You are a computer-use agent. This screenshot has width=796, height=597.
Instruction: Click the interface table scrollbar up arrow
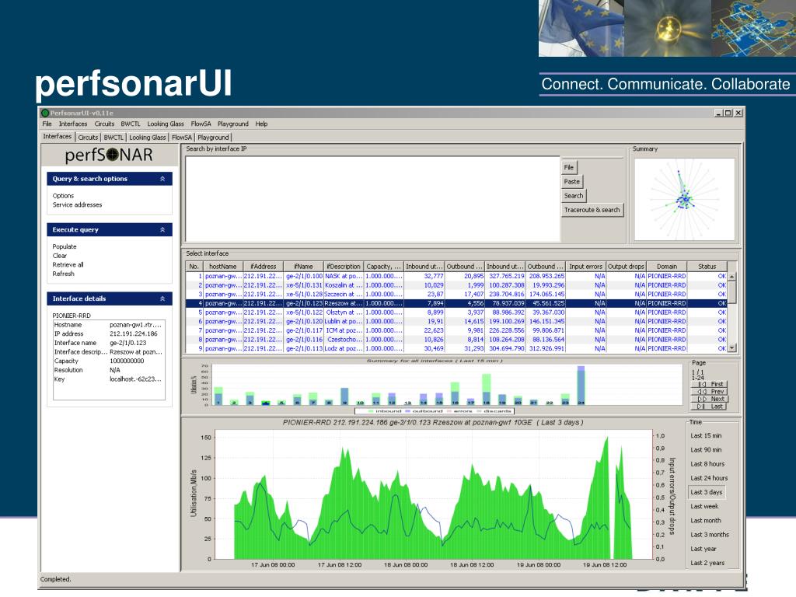732,276
